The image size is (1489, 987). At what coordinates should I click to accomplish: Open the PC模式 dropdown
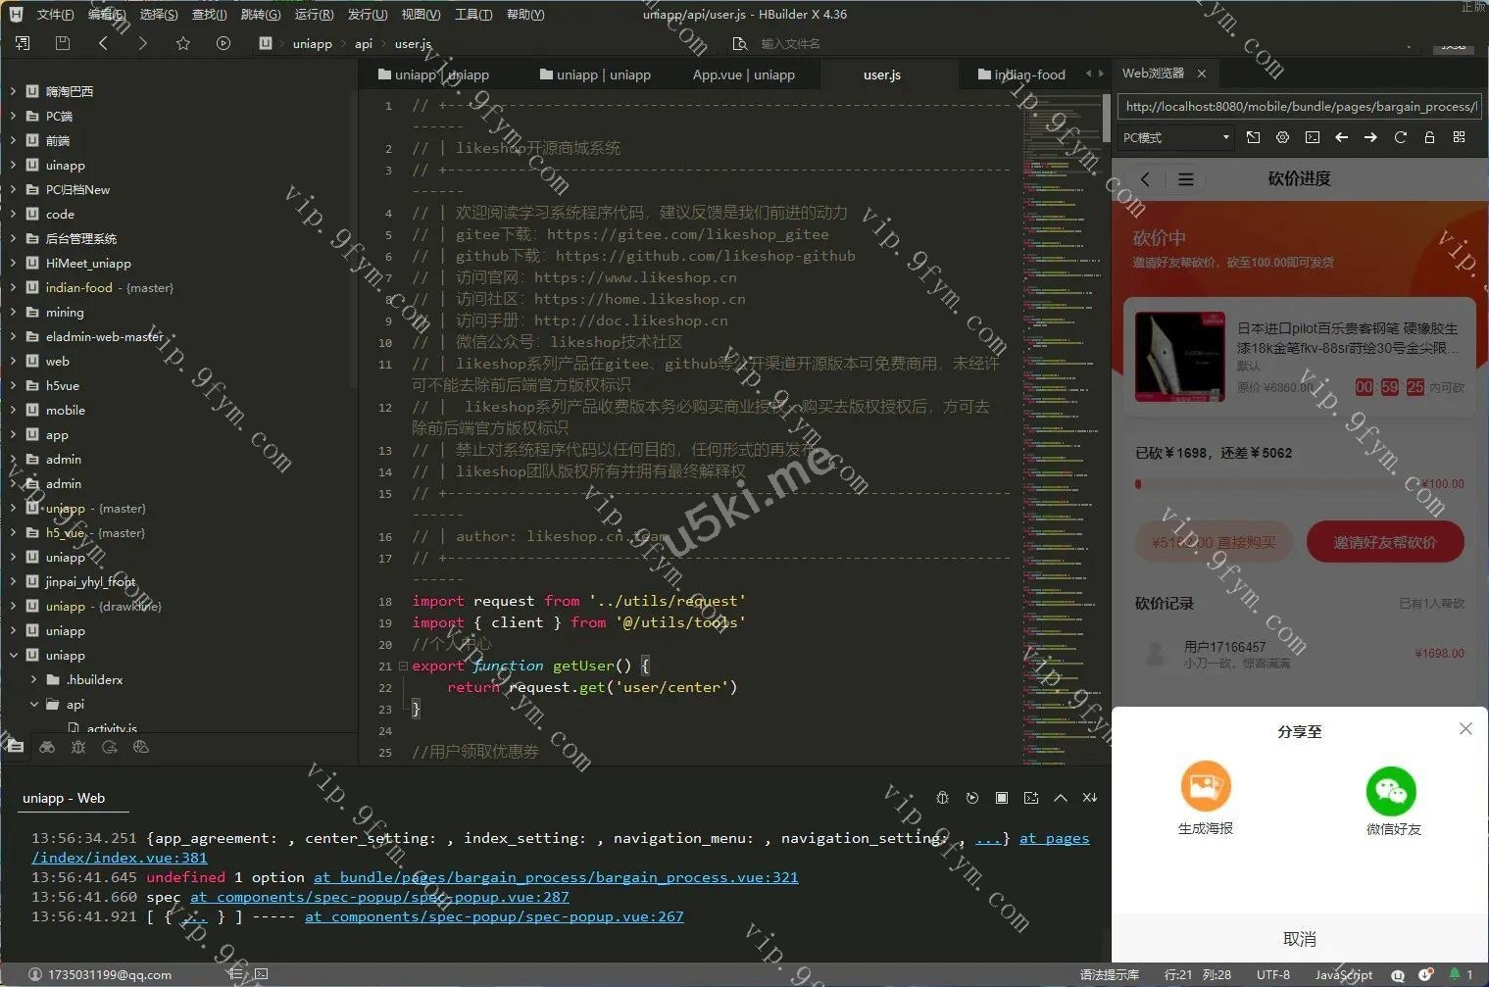[1175, 138]
